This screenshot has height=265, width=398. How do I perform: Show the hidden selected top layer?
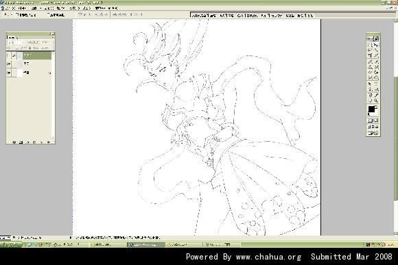[9, 55]
